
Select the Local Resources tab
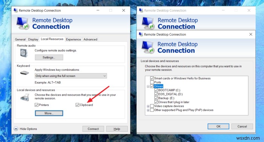click(x=52, y=39)
